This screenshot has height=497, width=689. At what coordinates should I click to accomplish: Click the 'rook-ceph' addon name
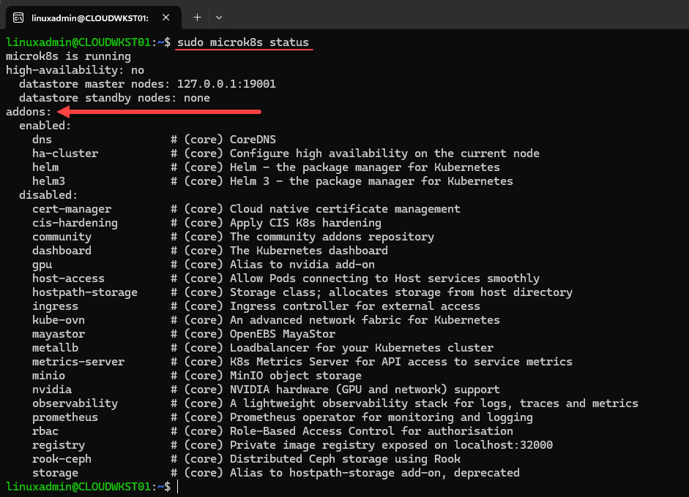tap(62, 459)
